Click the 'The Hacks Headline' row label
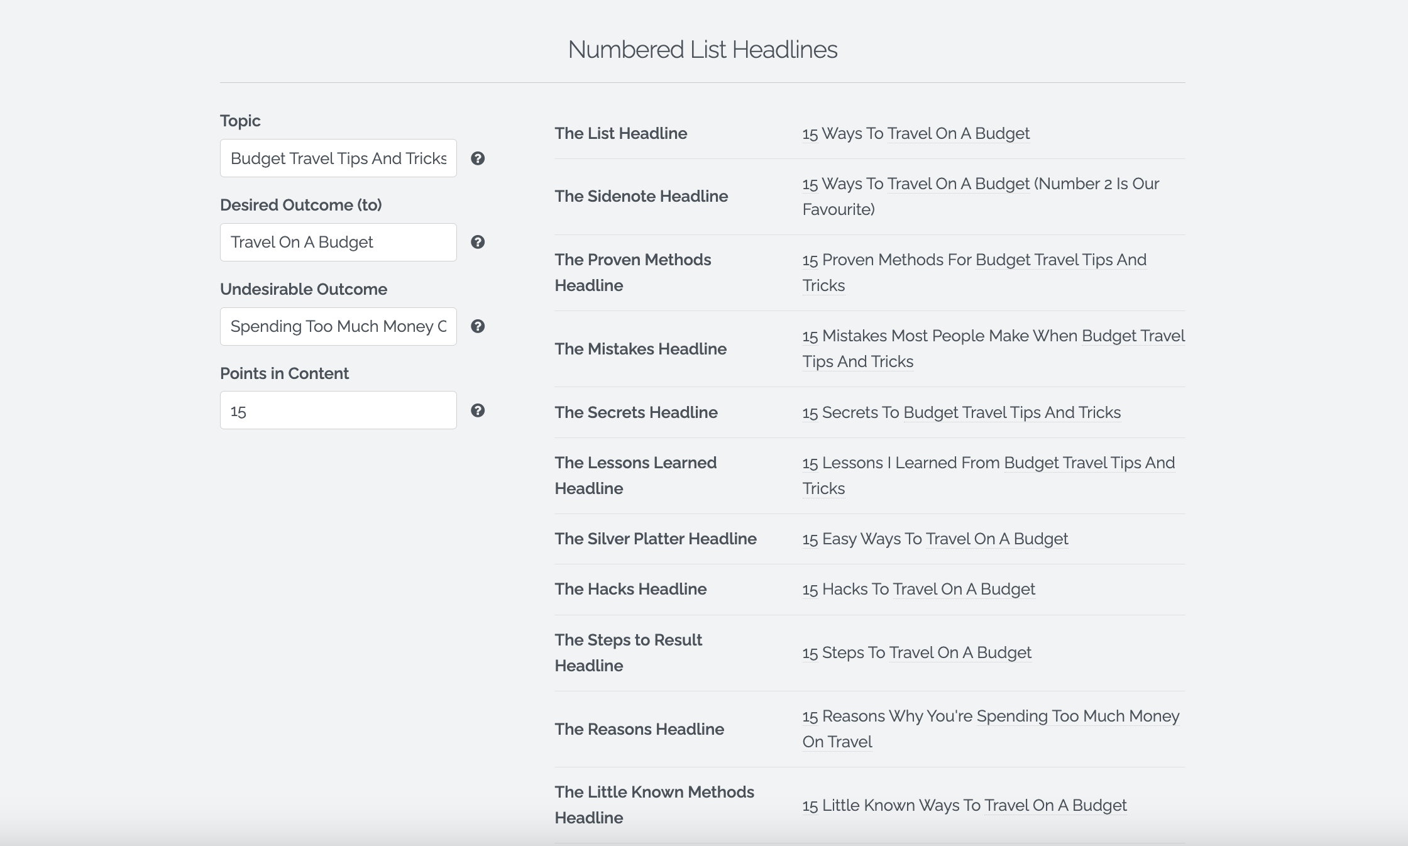1408x846 pixels. pos(630,589)
